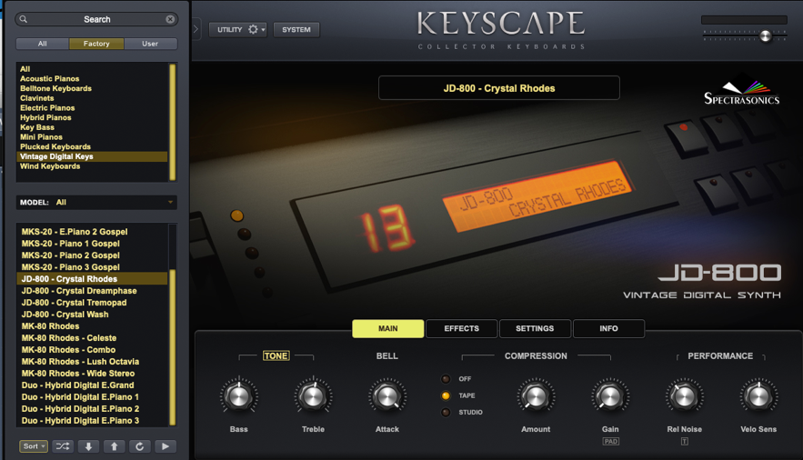Click the shuffle patches icon
803x460 pixels.
[63, 446]
